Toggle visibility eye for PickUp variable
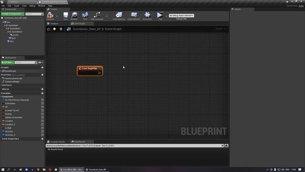The height and width of the screenshot is (172, 305). point(42,114)
